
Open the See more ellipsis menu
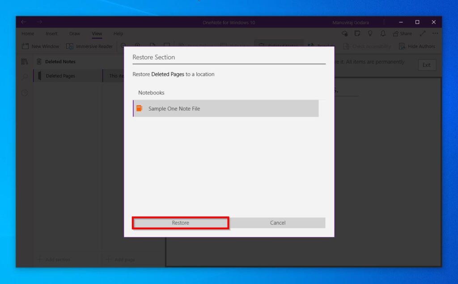[435, 33]
